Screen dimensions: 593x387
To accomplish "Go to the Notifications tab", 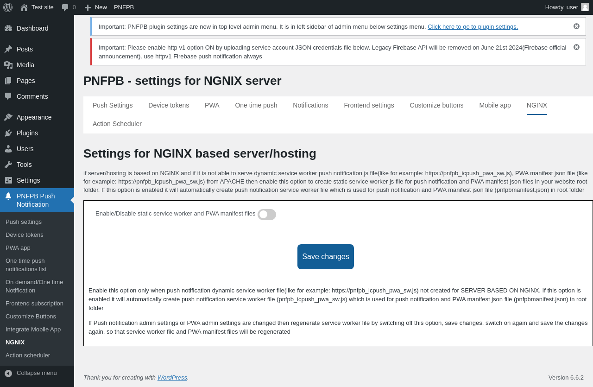I will click(310, 105).
